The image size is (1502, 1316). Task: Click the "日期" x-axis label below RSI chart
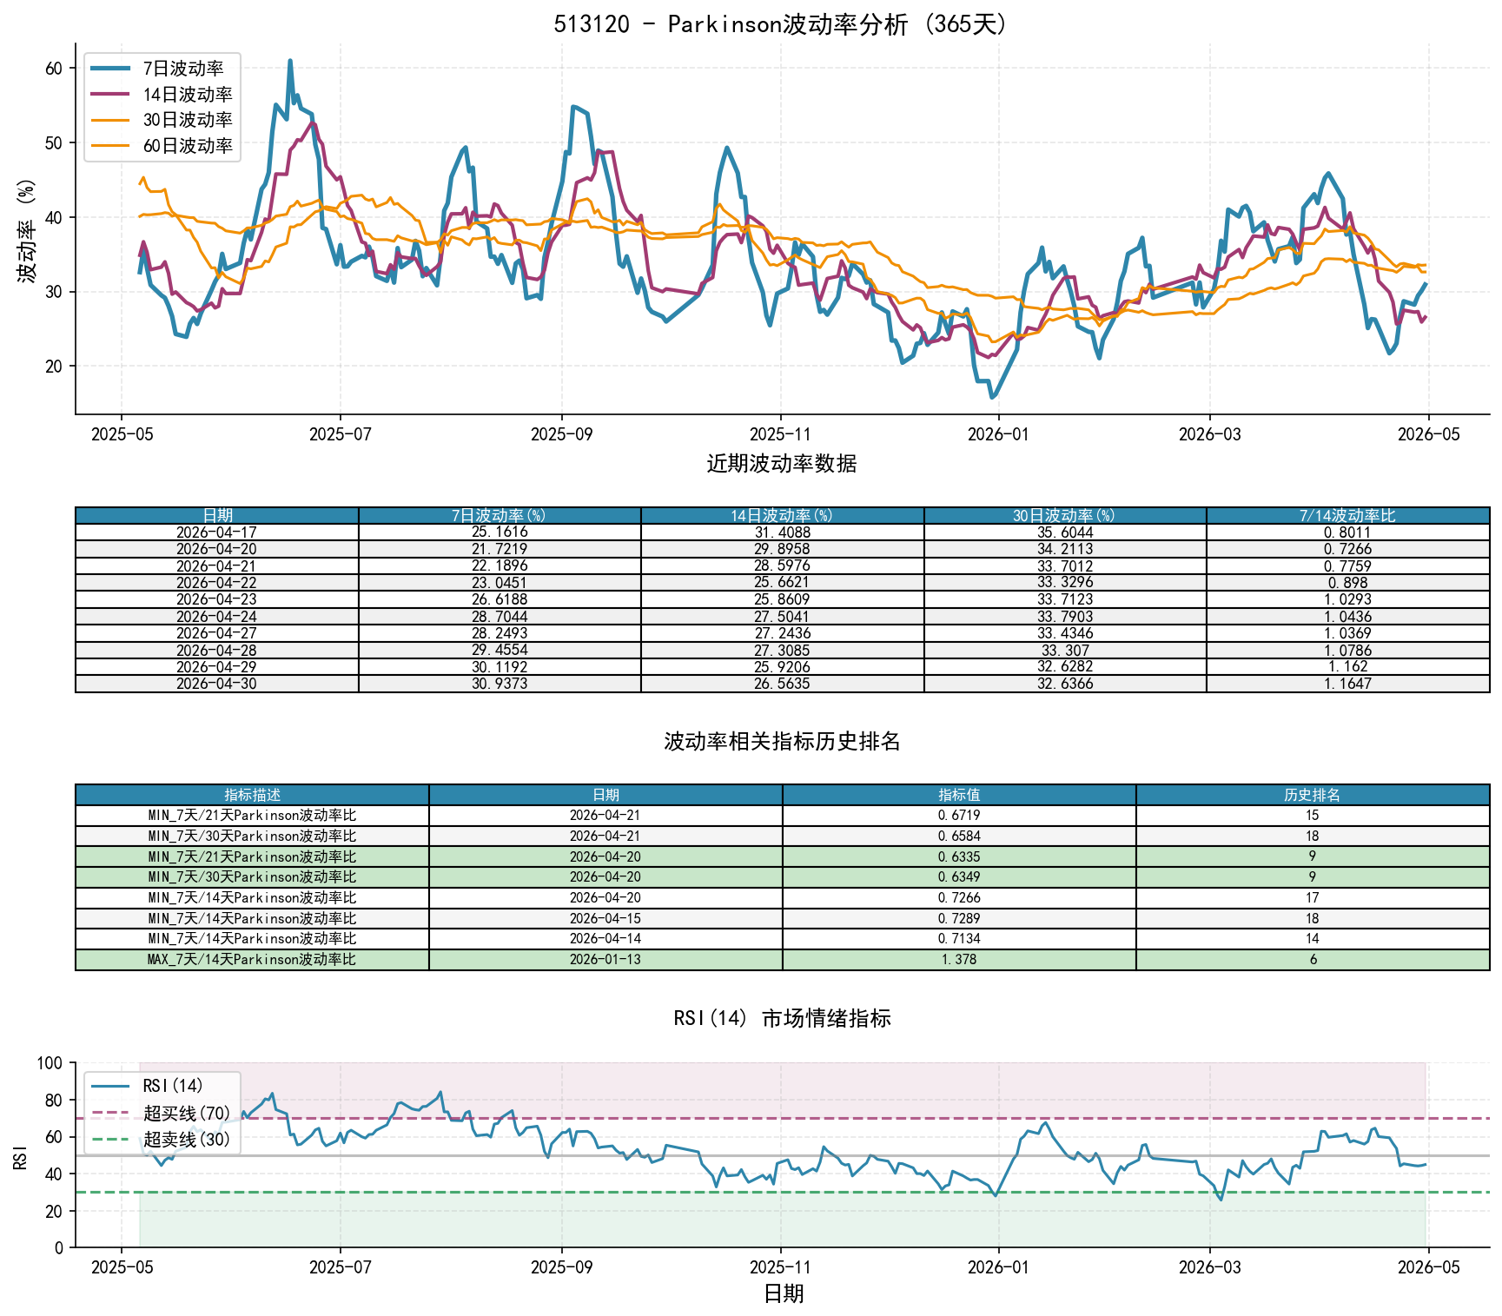click(x=784, y=1294)
